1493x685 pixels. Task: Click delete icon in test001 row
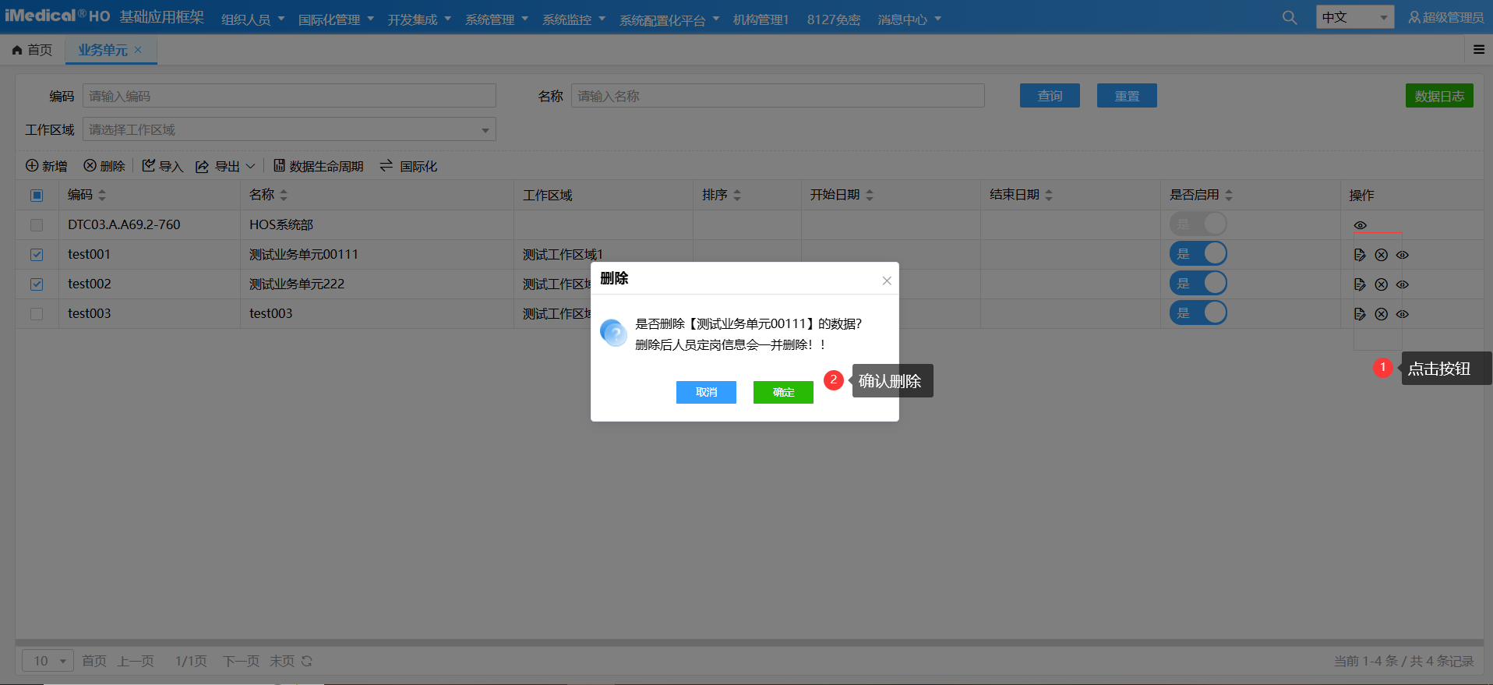coord(1381,255)
